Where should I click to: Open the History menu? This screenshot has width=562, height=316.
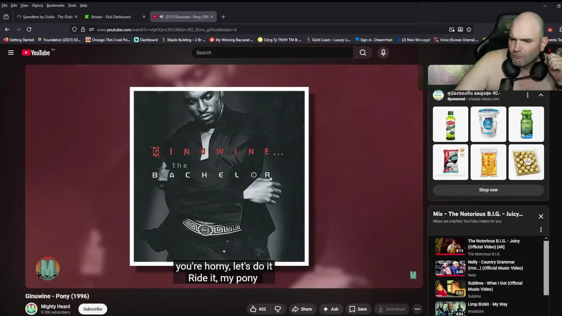point(37,5)
